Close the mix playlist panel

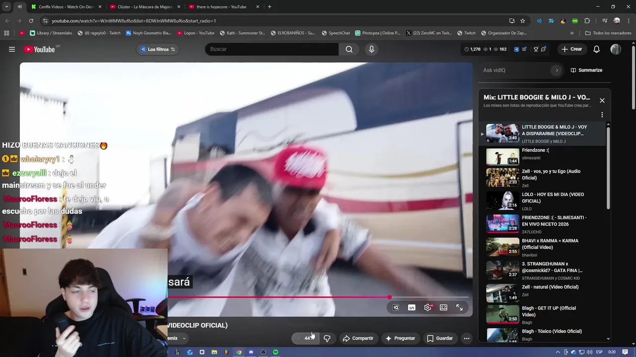(602, 101)
